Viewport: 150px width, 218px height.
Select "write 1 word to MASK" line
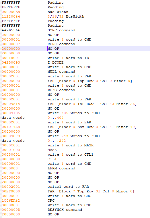(x=71, y=145)
